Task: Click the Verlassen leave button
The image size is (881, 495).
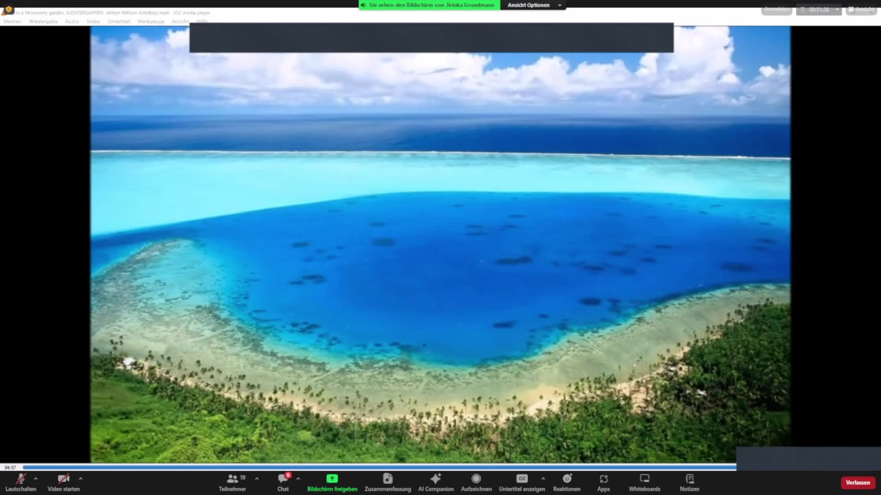Action: coord(858,483)
